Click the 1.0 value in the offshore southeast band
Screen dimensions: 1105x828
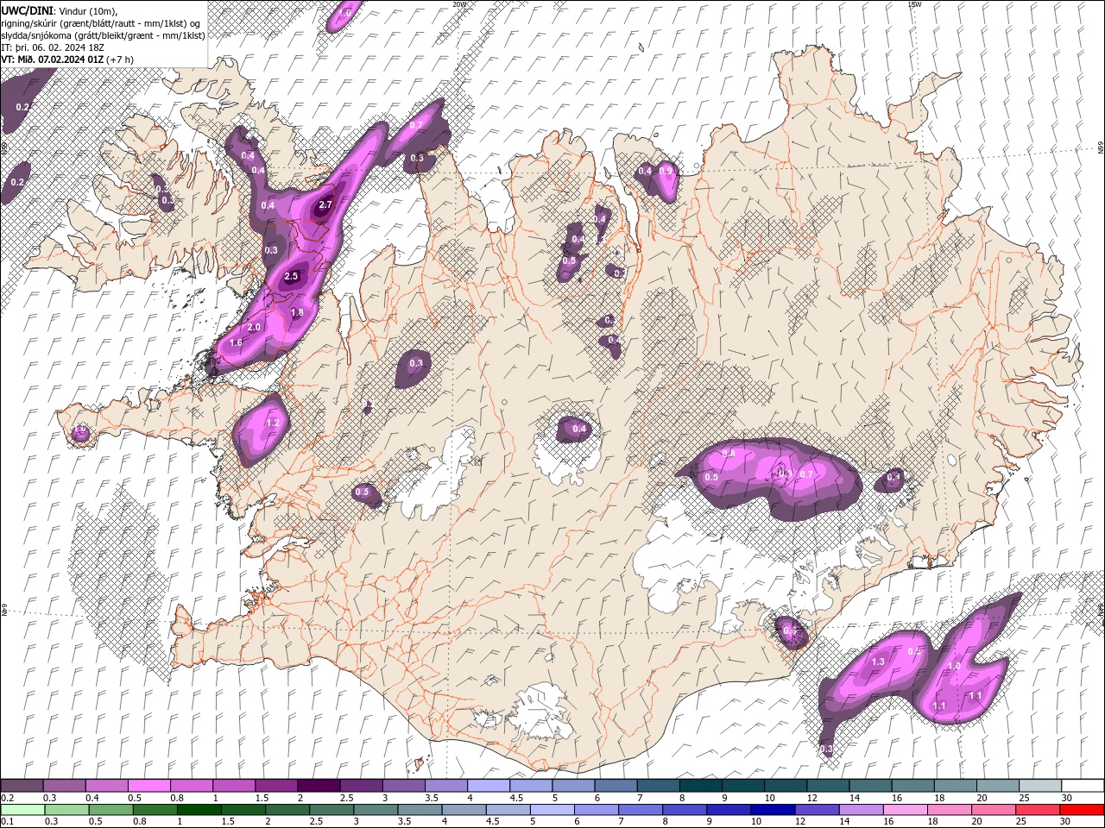954,667
